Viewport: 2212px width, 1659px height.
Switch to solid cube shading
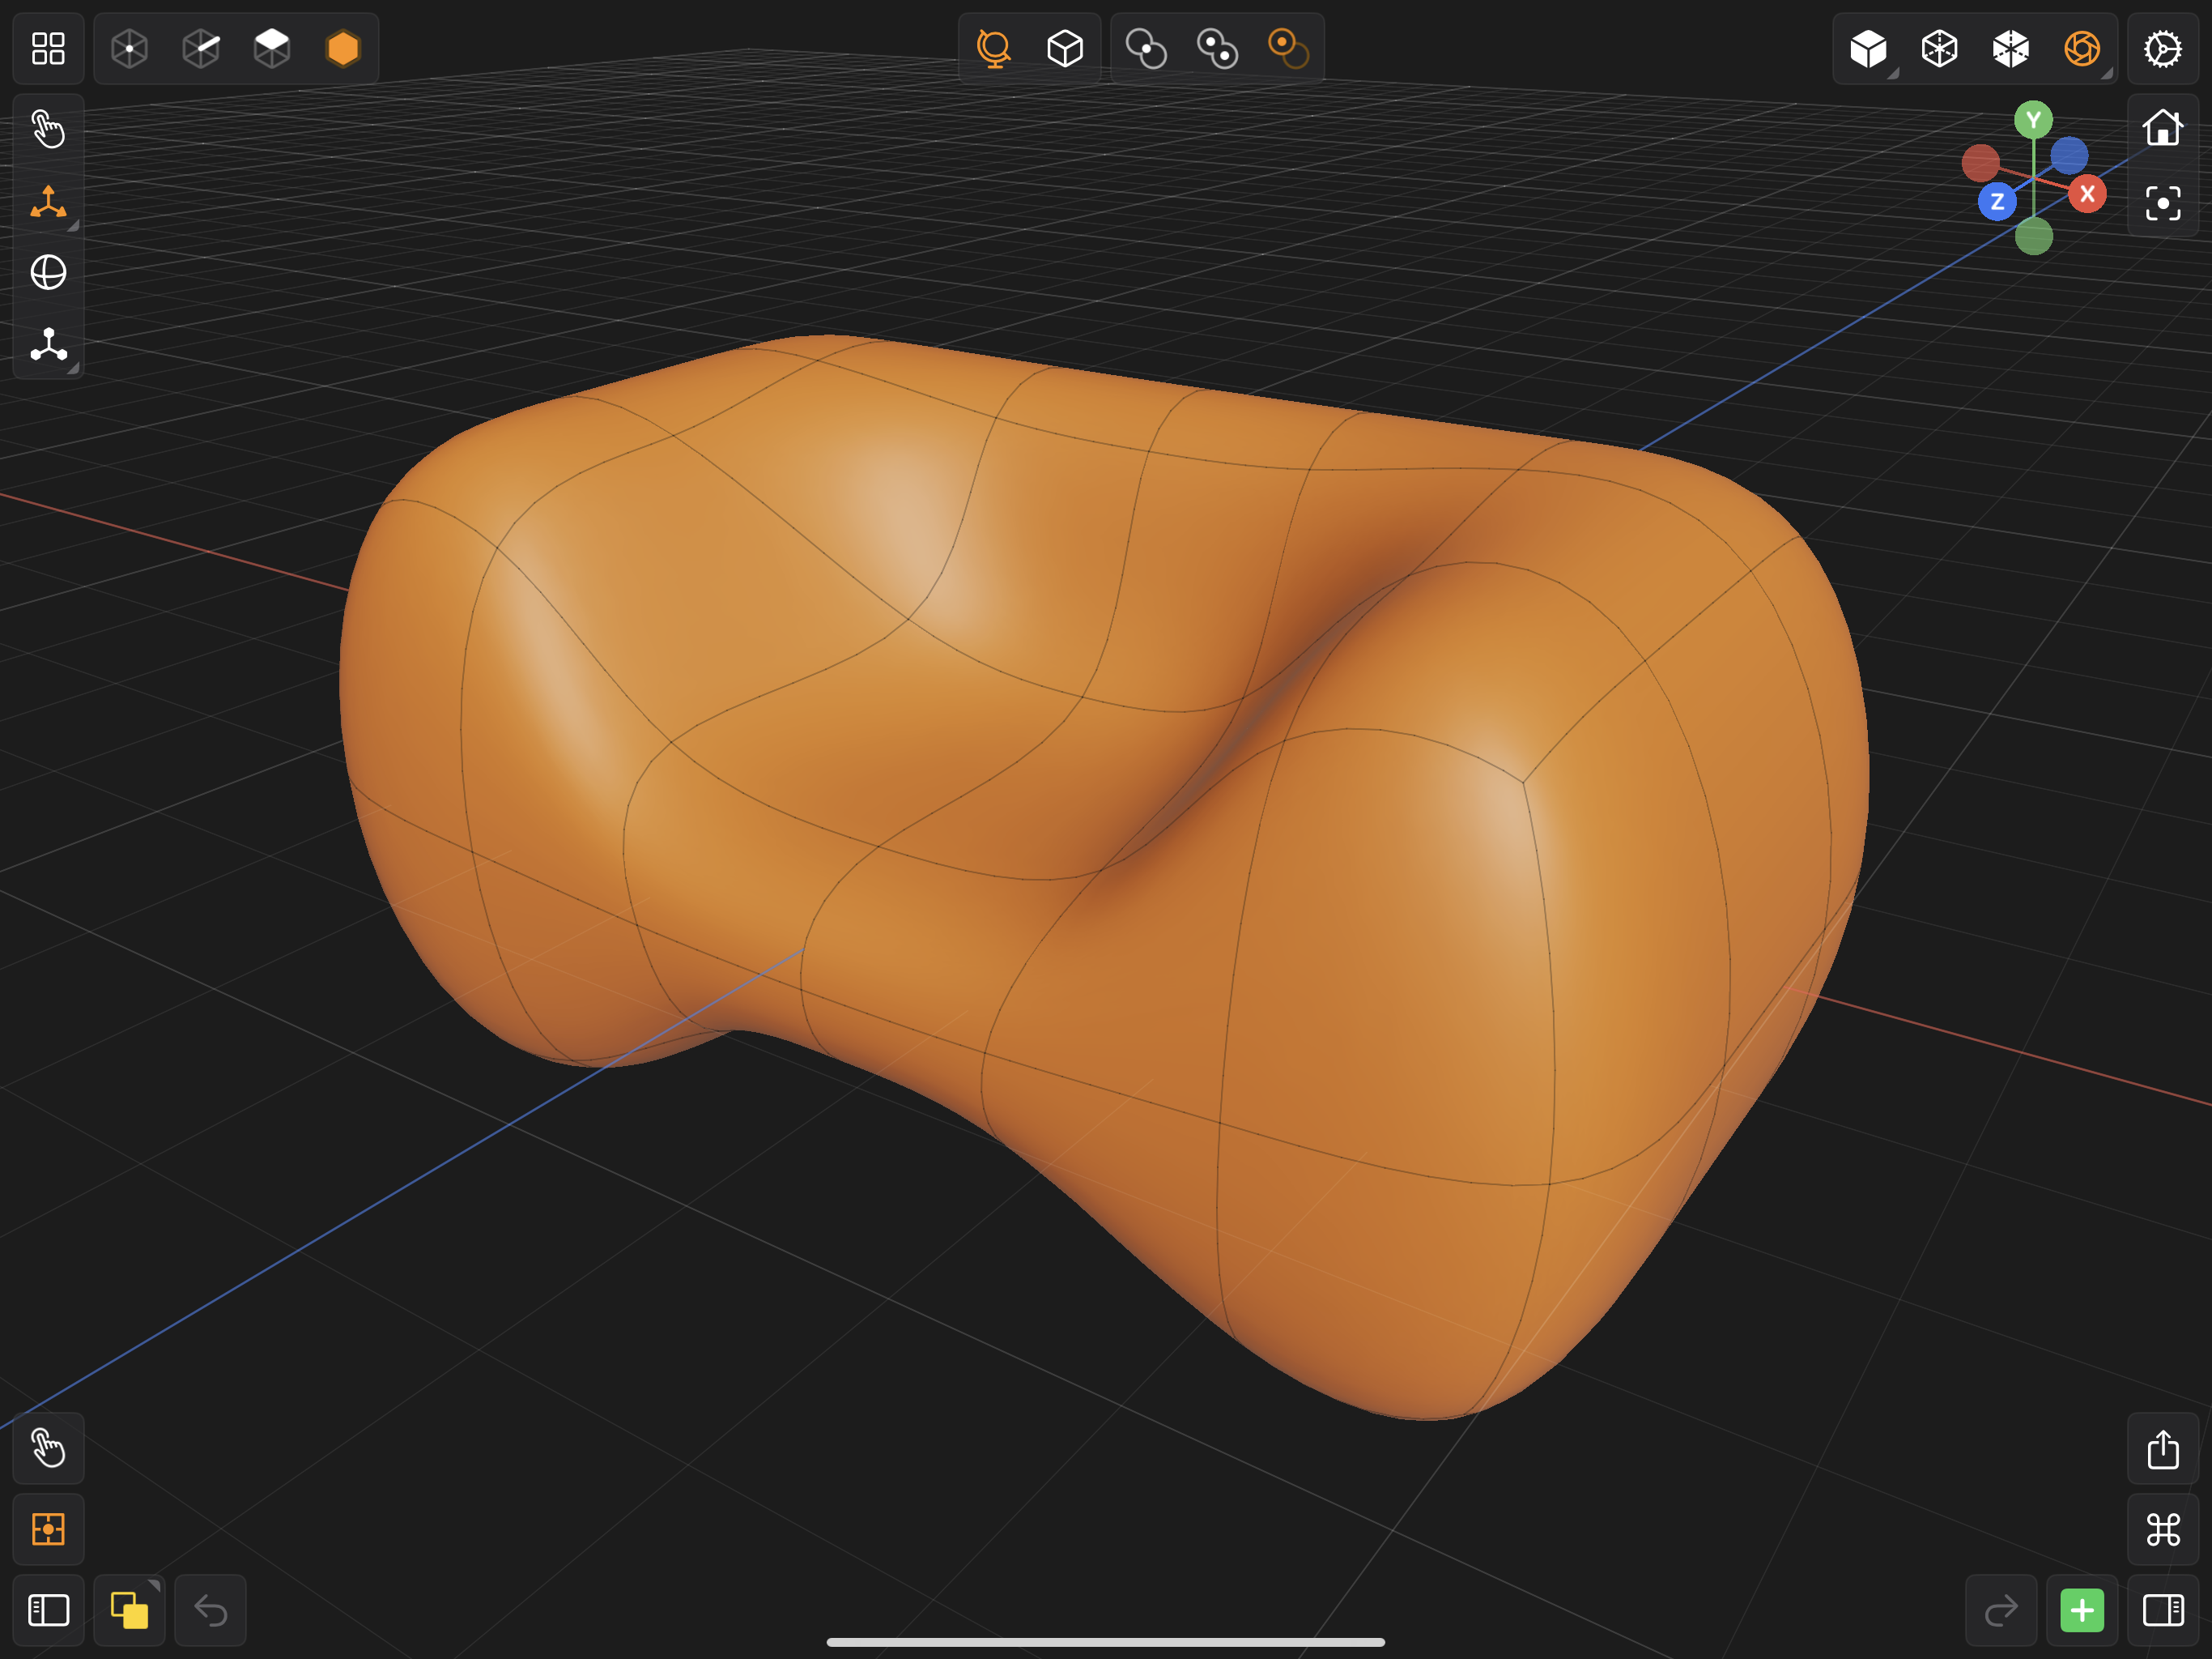(1868, 48)
